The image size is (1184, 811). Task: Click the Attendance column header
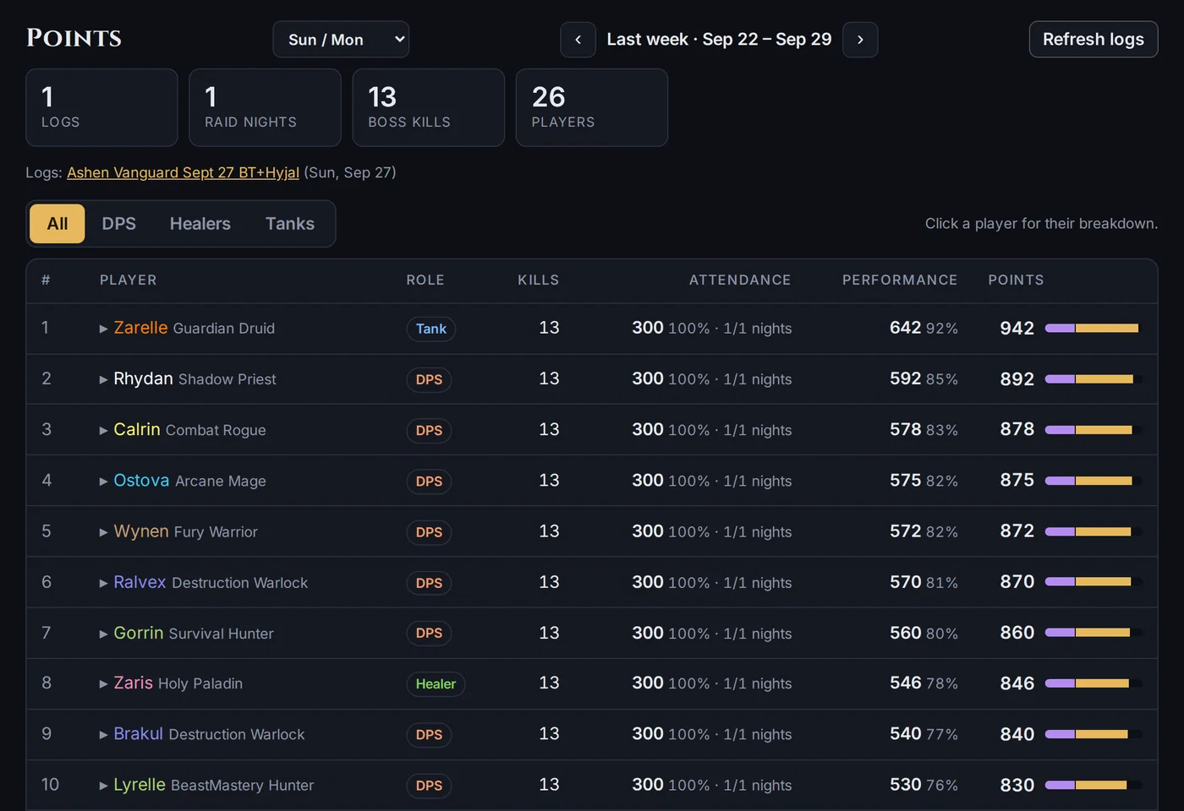(740, 280)
